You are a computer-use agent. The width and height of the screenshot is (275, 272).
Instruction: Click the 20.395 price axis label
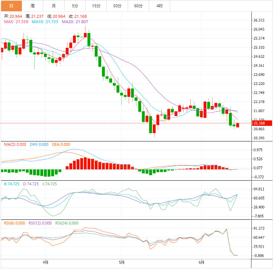pyautogui.click(x=259, y=138)
